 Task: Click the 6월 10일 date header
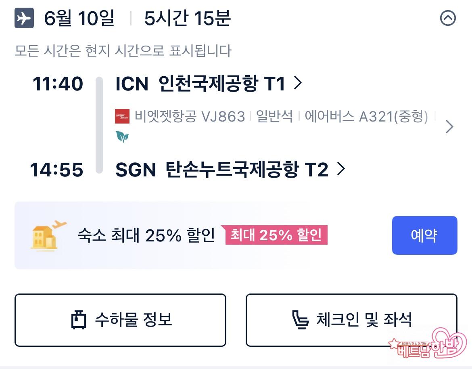(79, 19)
